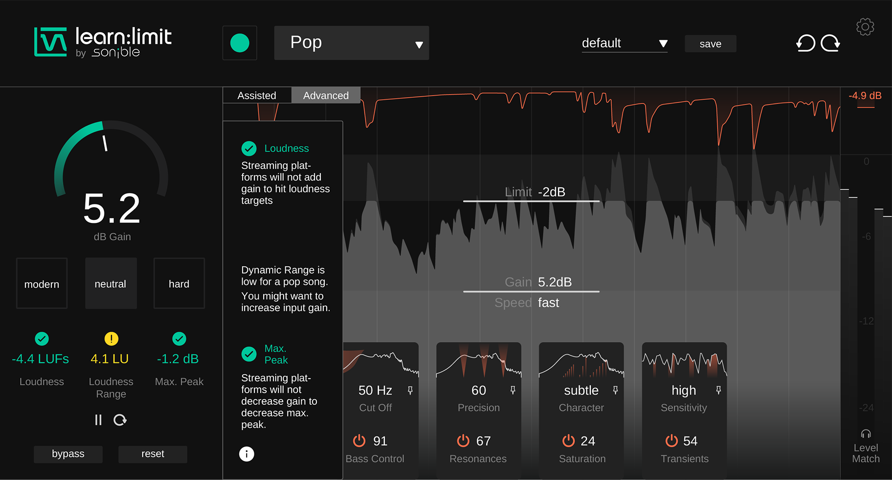Click the undo arrow icon
The image size is (892, 480).
click(x=806, y=43)
